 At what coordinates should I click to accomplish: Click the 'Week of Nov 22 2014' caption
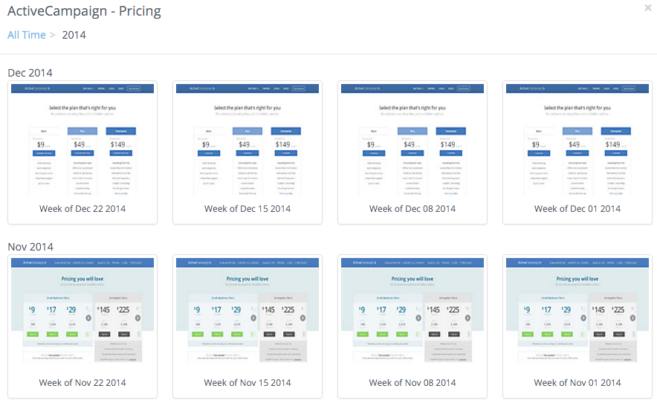coord(82,383)
